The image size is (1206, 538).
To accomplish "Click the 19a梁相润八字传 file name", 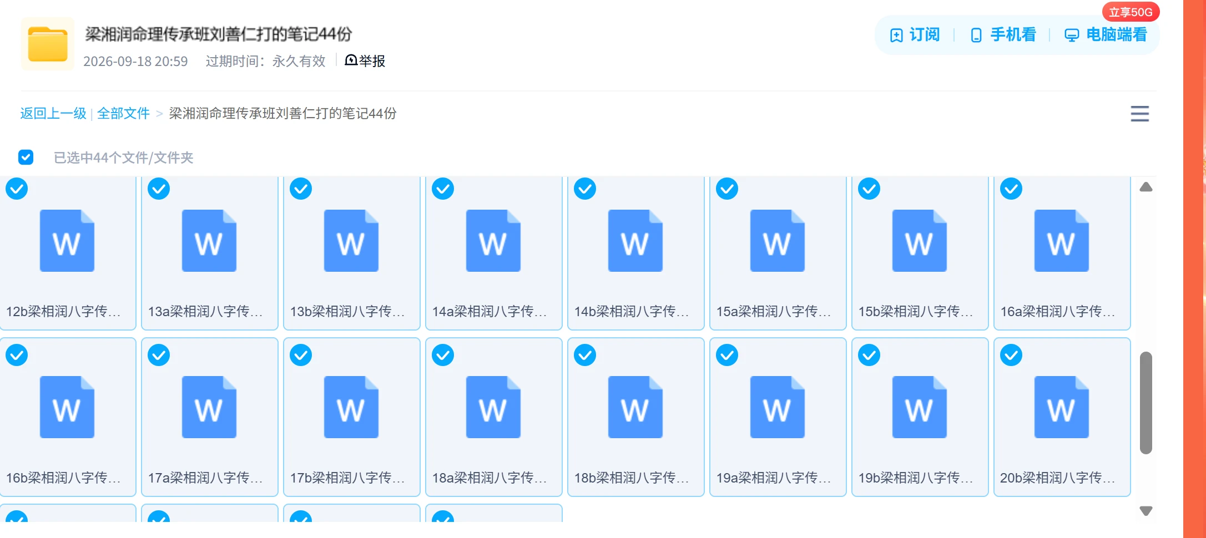I will 774,478.
